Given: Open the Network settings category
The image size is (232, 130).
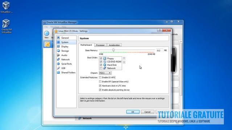Looking at the screenshot, I should [66, 60].
